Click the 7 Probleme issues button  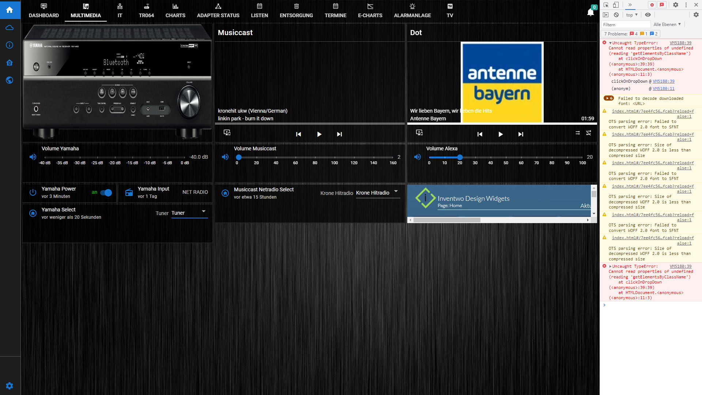[631, 34]
